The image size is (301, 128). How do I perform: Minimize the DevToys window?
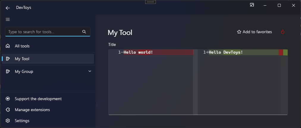point(265,5)
